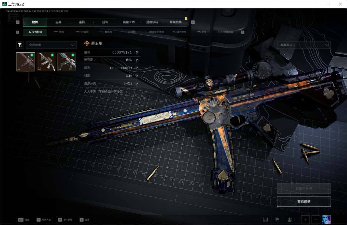Open the 典藏款式 1 style dropdown
Screen dimensions: 347x225
tap(304, 45)
